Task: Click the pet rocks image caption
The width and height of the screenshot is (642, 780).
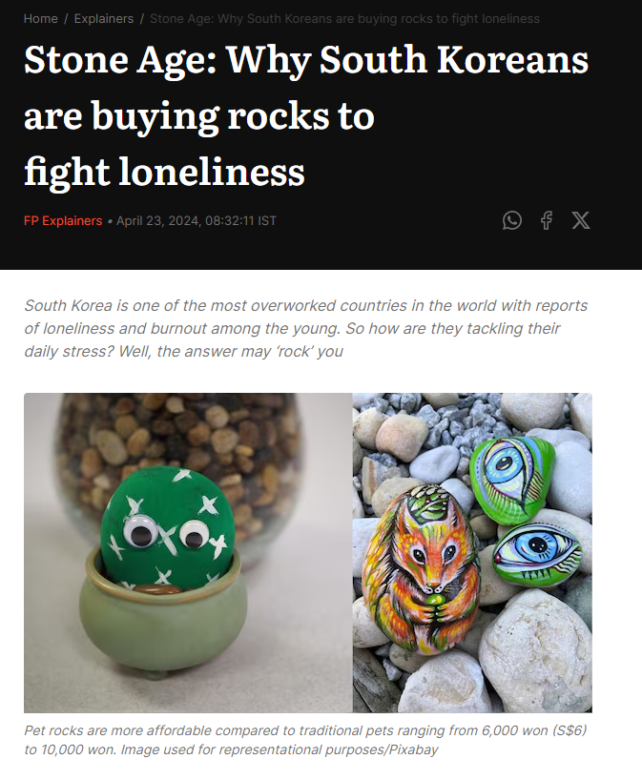Action: [x=305, y=740]
